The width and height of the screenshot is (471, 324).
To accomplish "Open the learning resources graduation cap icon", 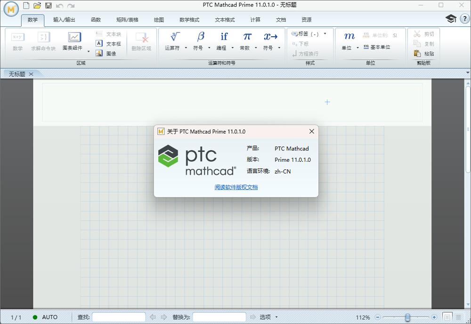I will [x=451, y=19].
